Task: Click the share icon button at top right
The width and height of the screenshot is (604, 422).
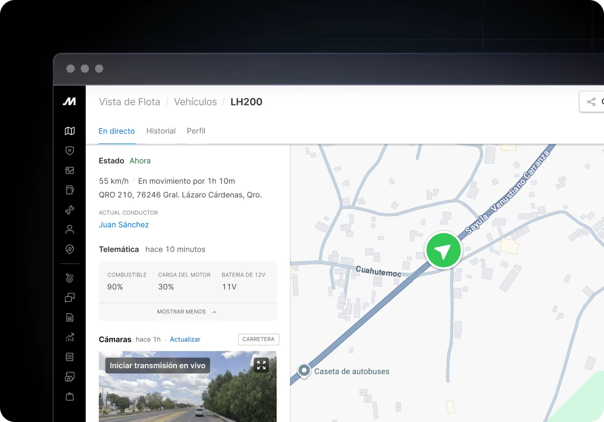Action: coord(592,102)
